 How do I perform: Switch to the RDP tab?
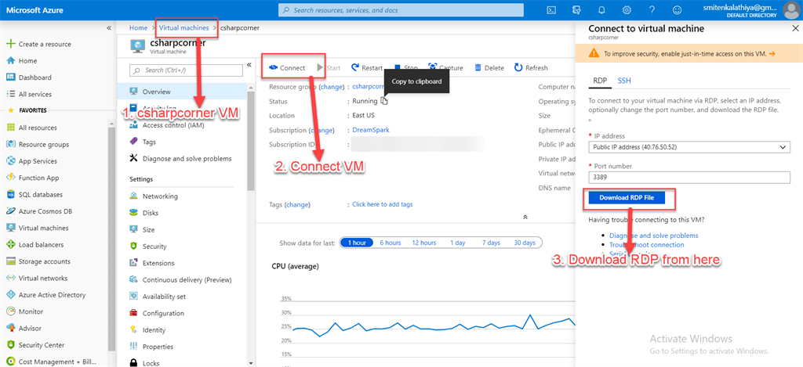599,81
